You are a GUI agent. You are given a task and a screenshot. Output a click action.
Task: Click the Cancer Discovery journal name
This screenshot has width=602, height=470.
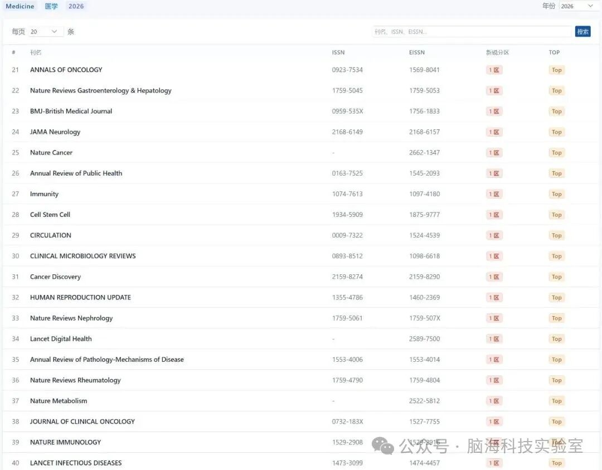pyautogui.click(x=55, y=277)
